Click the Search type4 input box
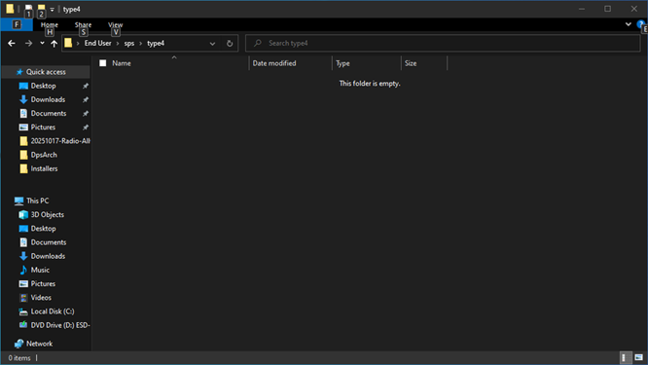 pyautogui.click(x=443, y=43)
